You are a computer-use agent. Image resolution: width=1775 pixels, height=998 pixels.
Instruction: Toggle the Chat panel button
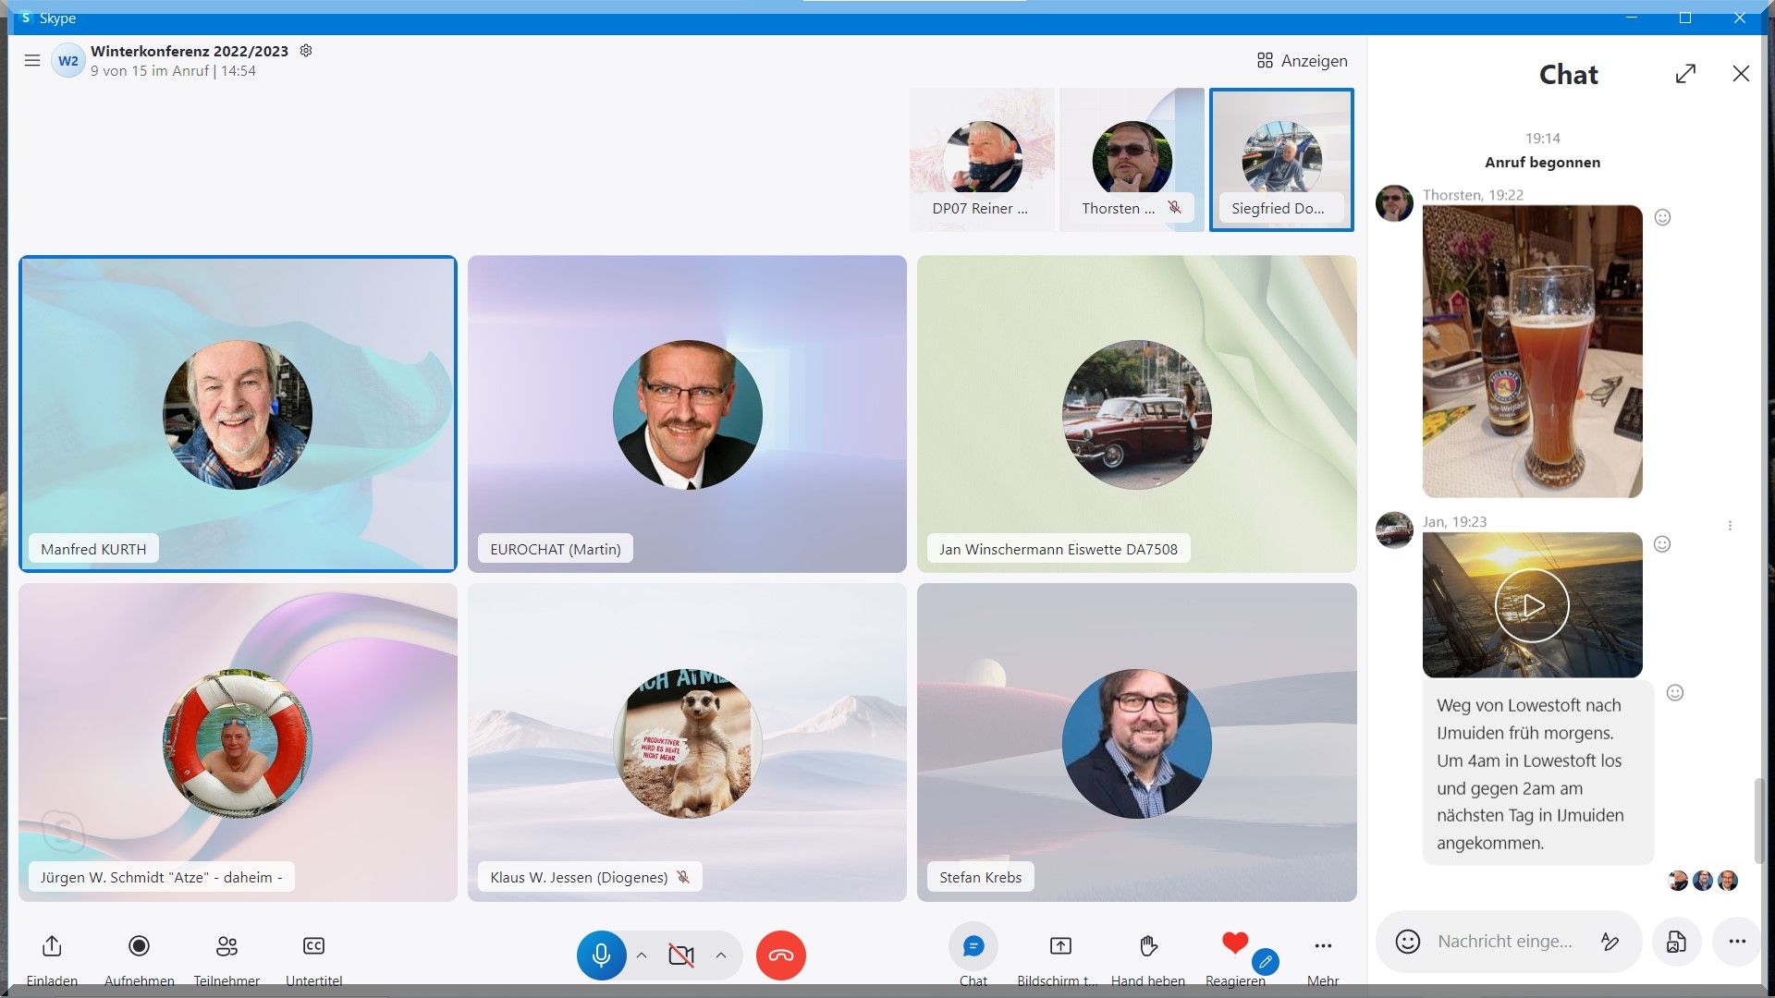click(973, 946)
